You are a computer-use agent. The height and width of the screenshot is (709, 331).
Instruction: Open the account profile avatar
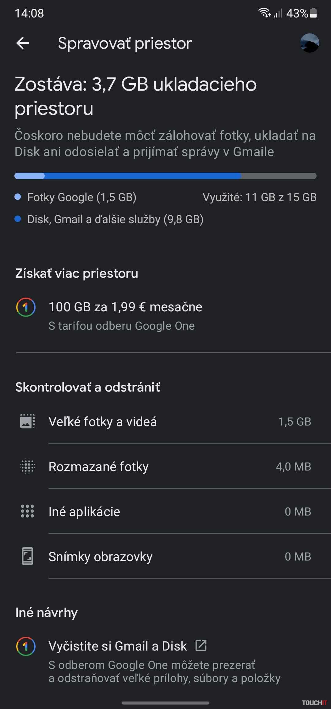pos(310,43)
